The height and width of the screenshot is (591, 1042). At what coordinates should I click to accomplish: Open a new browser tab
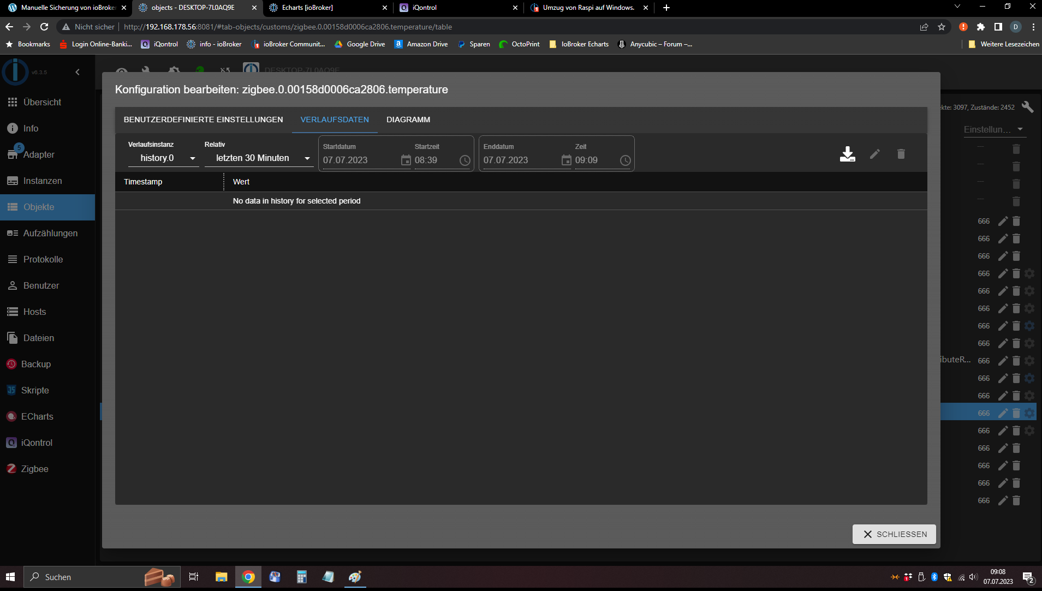[x=666, y=8]
